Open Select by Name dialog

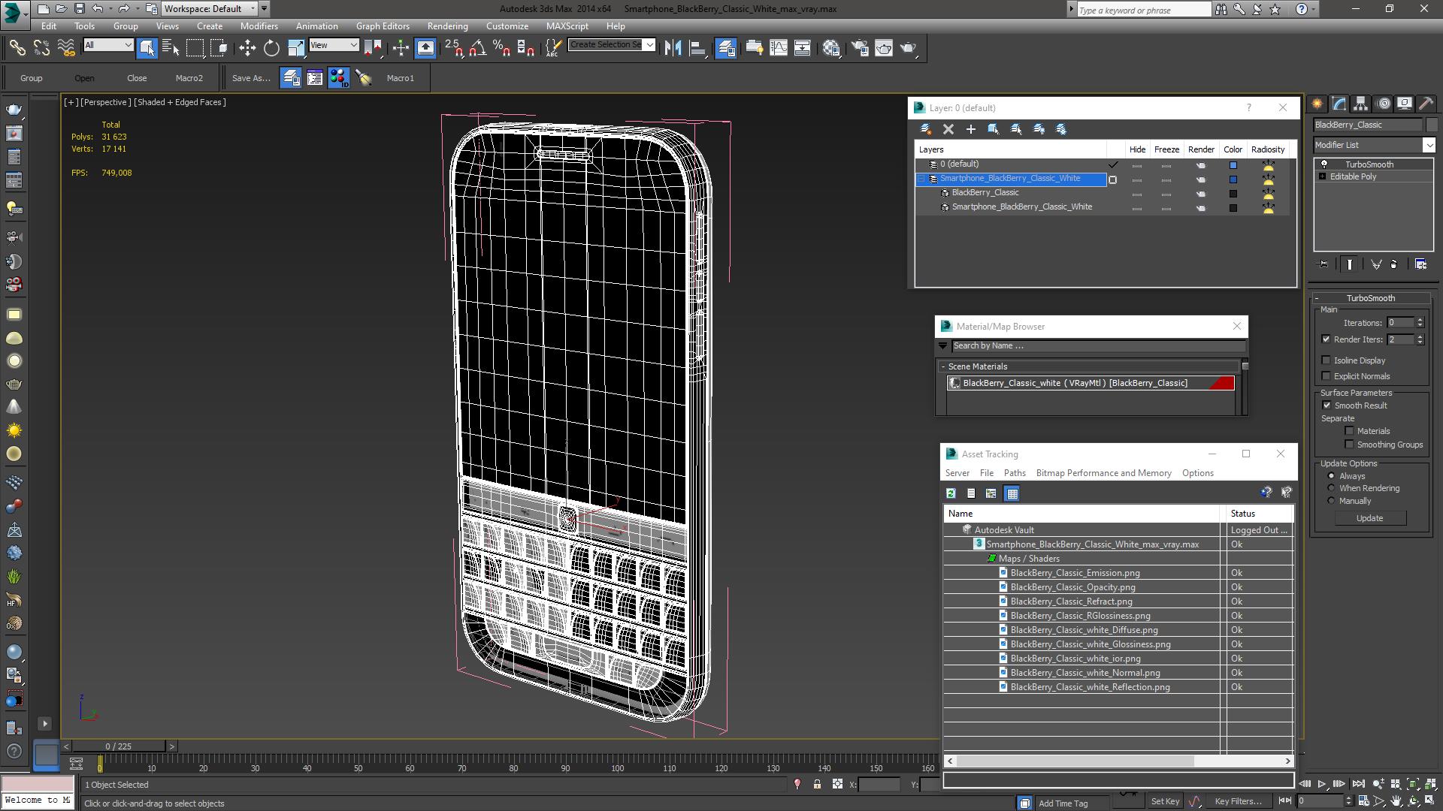pos(171,48)
